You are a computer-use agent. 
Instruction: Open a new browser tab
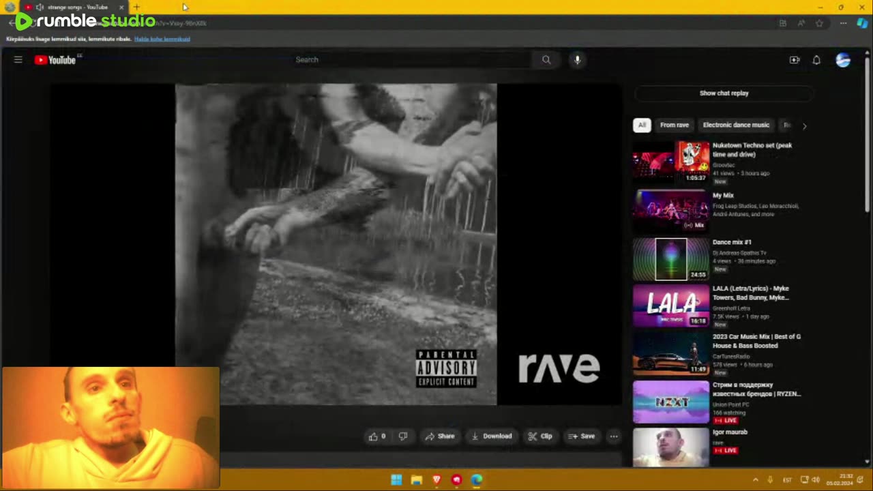click(x=136, y=7)
